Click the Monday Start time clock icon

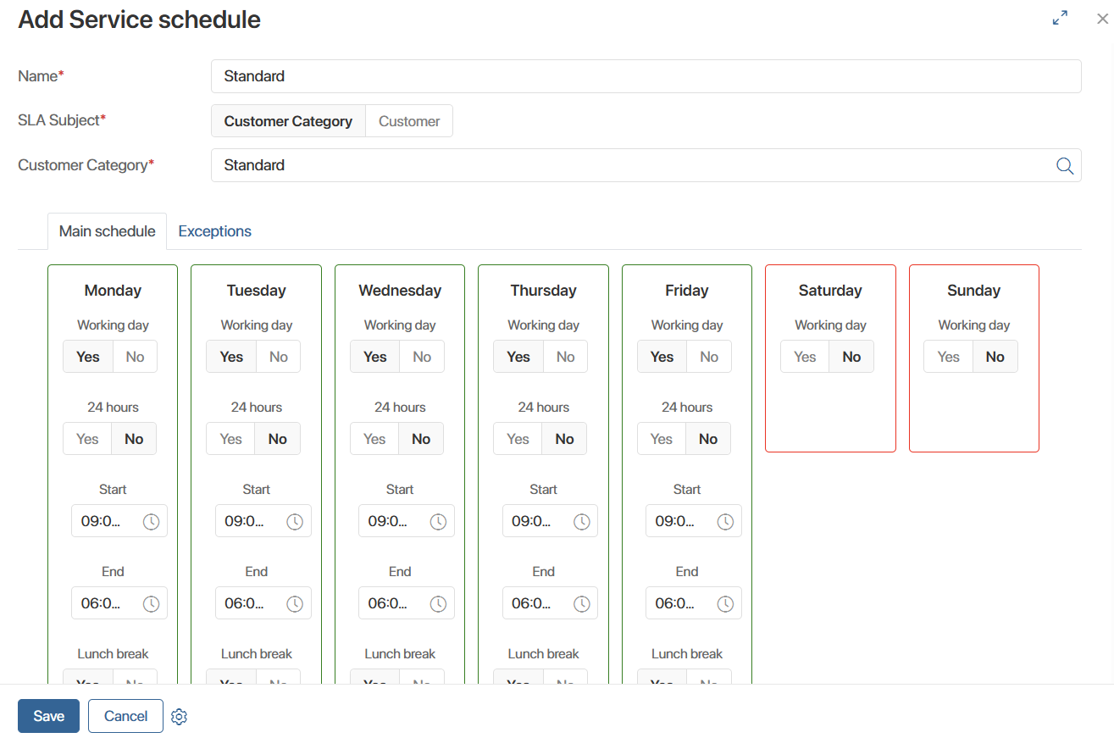pyautogui.click(x=151, y=522)
